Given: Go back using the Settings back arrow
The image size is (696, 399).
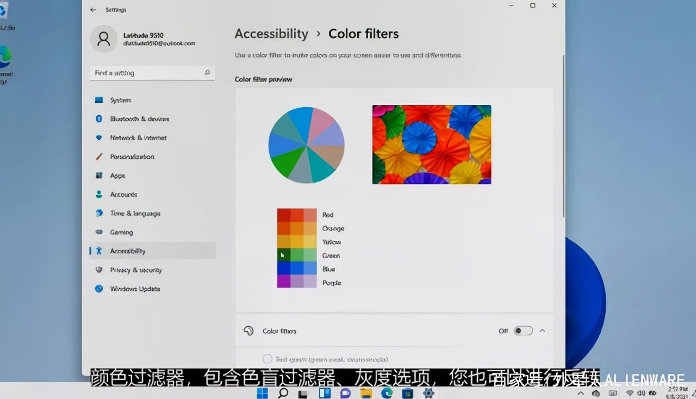Looking at the screenshot, I should click(93, 10).
